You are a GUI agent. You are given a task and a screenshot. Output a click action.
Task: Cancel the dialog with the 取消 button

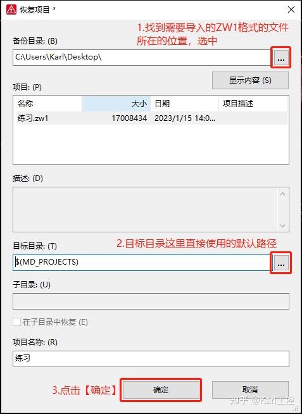click(x=250, y=390)
